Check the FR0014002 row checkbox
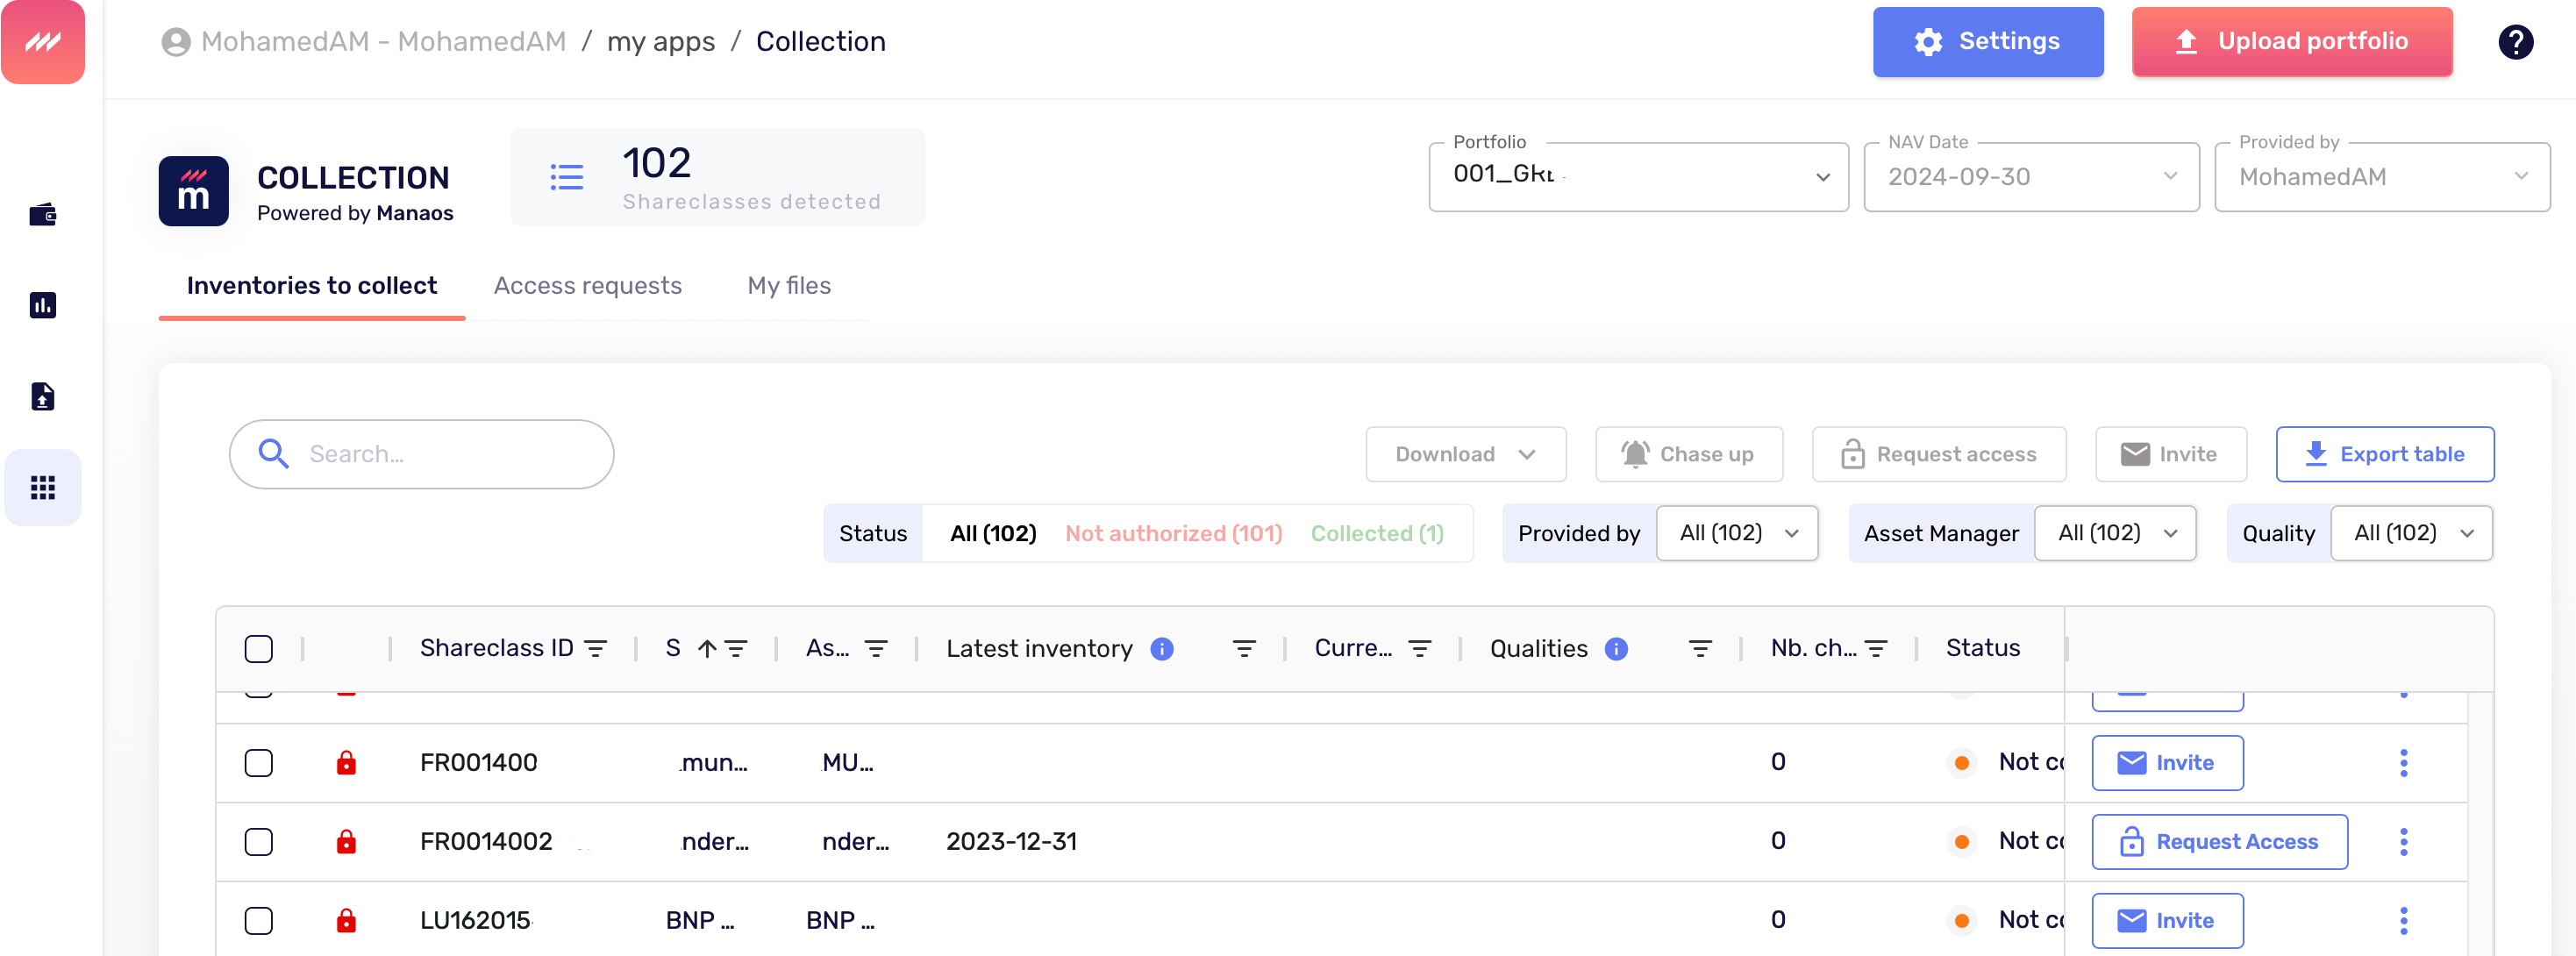The width and height of the screenshot is (2576, 956). [x=259, y=842]
